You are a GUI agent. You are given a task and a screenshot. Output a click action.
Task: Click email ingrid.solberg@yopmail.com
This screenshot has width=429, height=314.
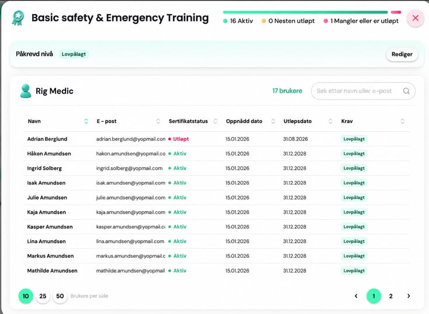129,168
